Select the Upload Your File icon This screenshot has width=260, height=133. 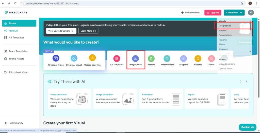point(92,58)
